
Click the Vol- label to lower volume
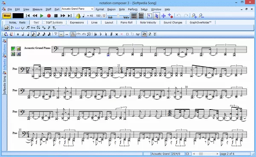click(x=111, y=17)
